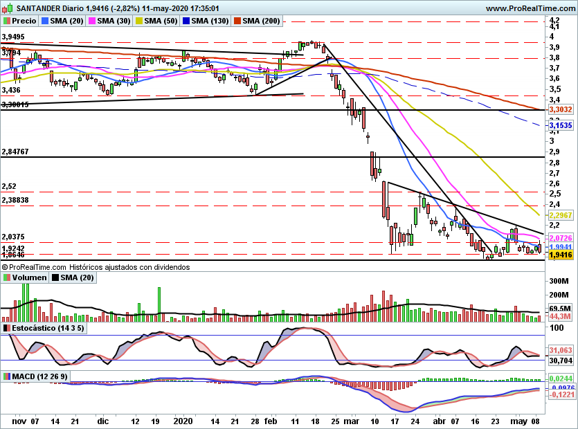
Task: Click the MACD indicator icon
Action: point(7,376)
